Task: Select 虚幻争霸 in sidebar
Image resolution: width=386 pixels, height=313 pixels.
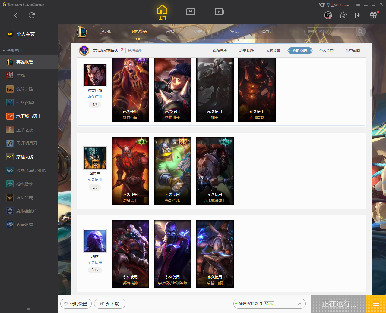Action: tap(29, 197)
